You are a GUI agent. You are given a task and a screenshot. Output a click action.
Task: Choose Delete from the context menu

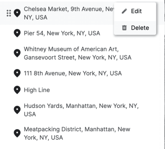(135, 28)
